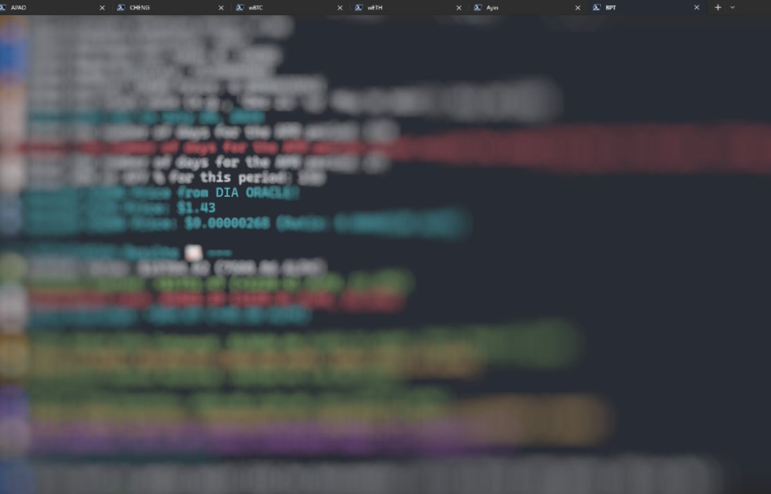Screen dimensions: 771x494
Task: Close the CHENG tab
Action: coord(221,8)
